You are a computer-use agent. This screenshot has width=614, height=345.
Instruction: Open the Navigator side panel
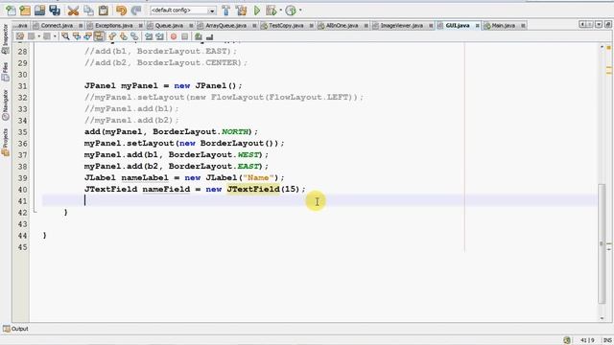[x=5, y=104]
